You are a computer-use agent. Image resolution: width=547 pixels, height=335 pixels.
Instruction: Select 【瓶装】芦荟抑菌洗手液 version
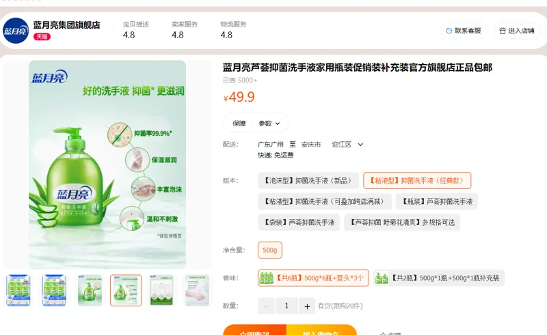(437, 201)
